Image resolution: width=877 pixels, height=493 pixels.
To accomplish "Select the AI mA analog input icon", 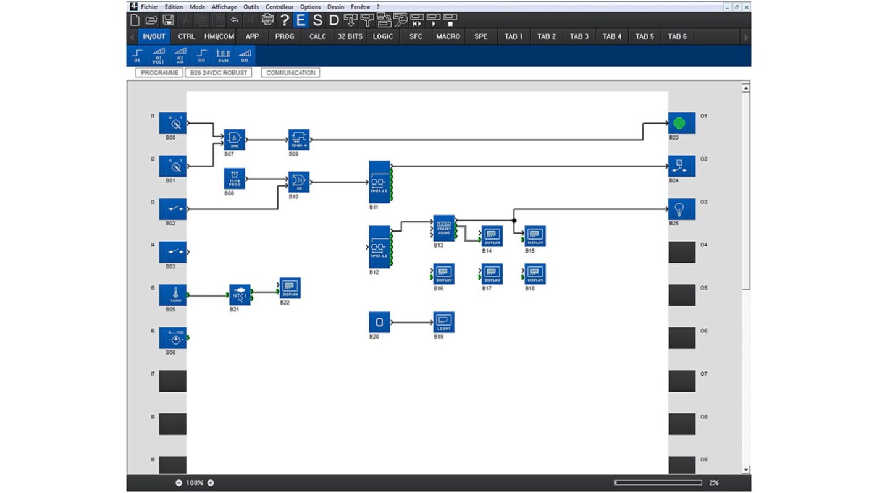I will (x=180, y=56).
